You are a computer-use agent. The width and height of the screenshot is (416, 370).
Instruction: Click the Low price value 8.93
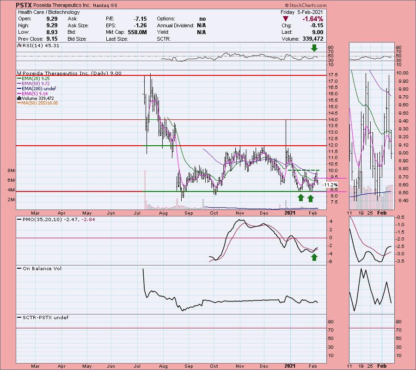click(x=52, y=32)
